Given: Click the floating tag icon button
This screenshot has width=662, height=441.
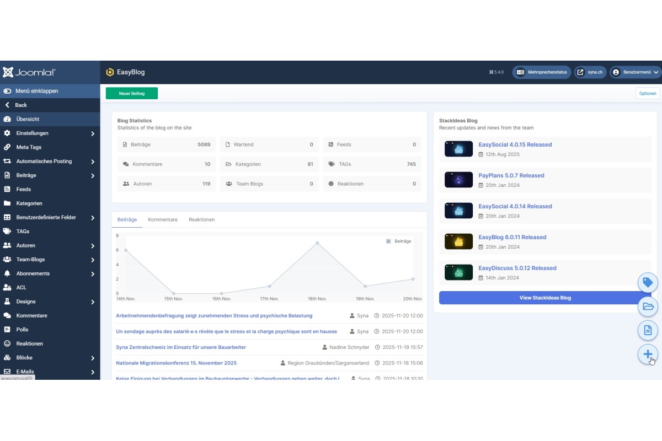Looking at the screenshot, I should (x=648, y=283).
